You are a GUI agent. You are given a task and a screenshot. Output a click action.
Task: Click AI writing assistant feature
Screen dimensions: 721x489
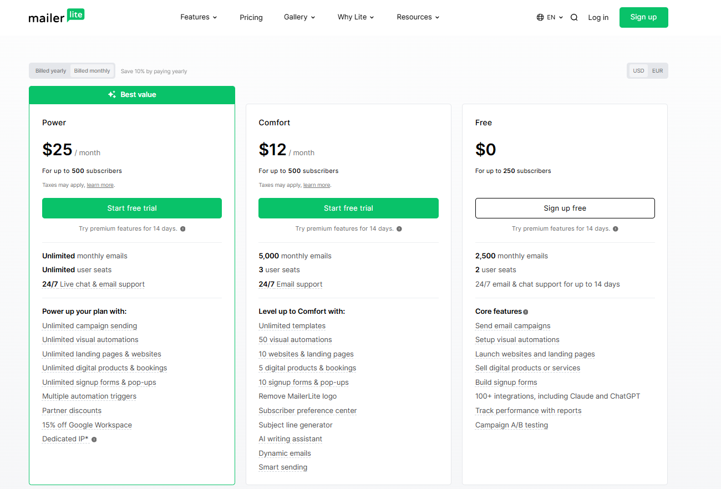tap(291, 439)
